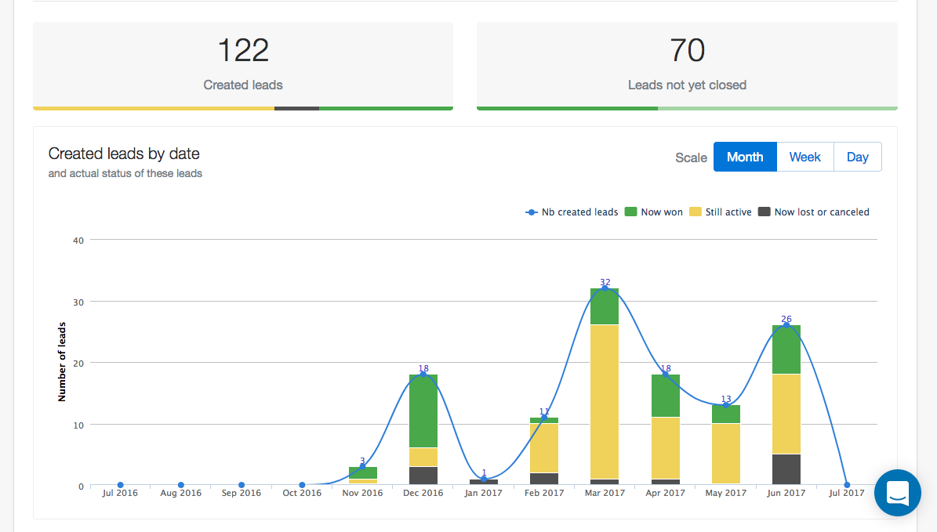Switch chart scale to Month
937x532 pixels.
coord(744,157)
